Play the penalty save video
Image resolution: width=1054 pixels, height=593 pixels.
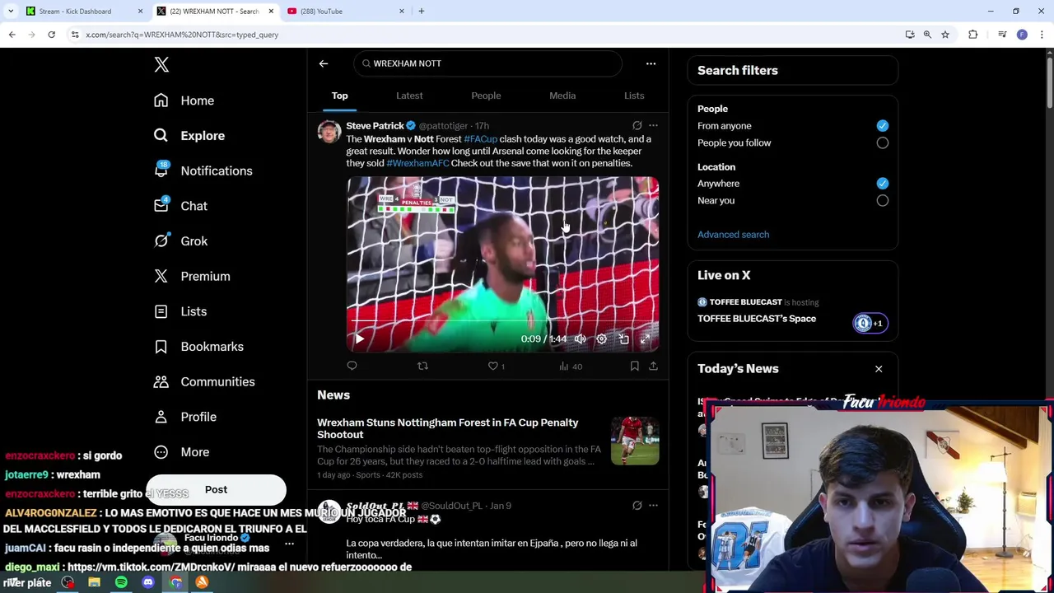pyautogui.click(x=359, y=339)
